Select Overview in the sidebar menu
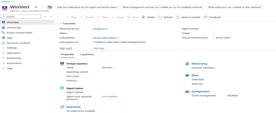This screenshot has width=276, height=113. (27, 22)
